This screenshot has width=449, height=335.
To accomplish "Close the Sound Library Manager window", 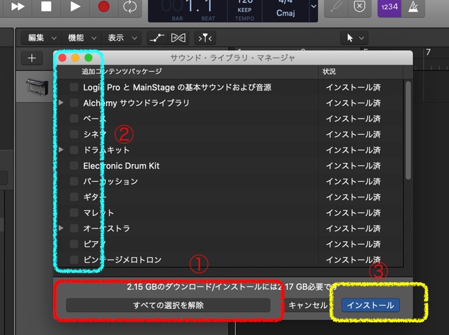I will 62,58.
